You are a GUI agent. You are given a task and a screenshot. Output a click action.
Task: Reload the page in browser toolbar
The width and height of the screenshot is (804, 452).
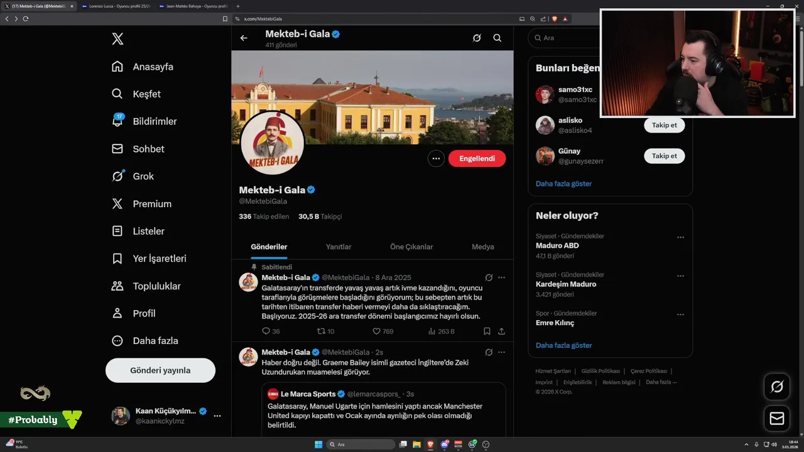pyautogui.click(x=26, y=19)
